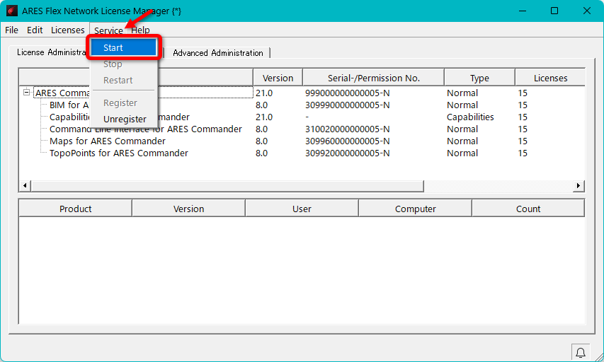This screenshot has width=604, height=362.
Task: Sort by the Product column header
Action: coord(76,209)
